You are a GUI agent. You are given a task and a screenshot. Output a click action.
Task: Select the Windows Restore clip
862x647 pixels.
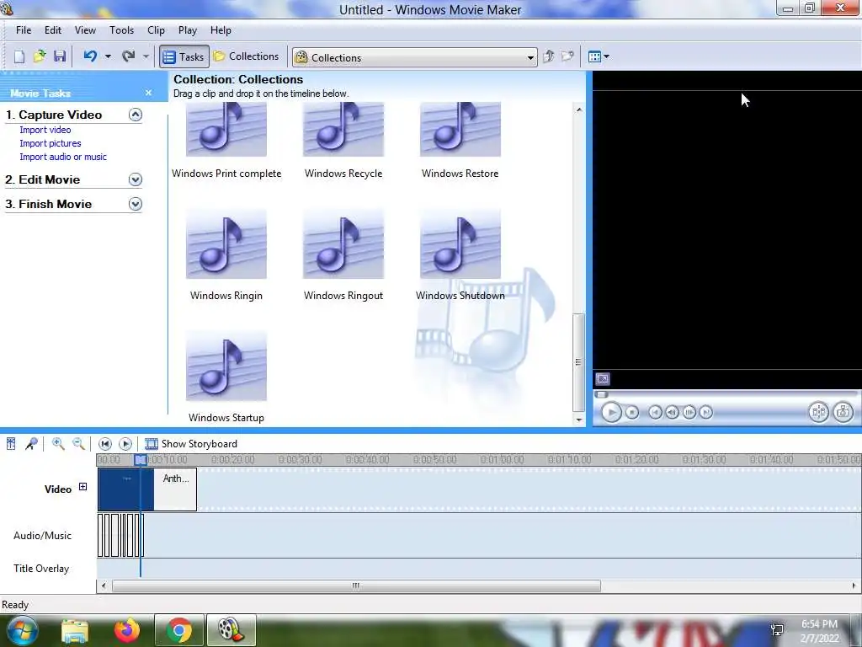[460, 141]
